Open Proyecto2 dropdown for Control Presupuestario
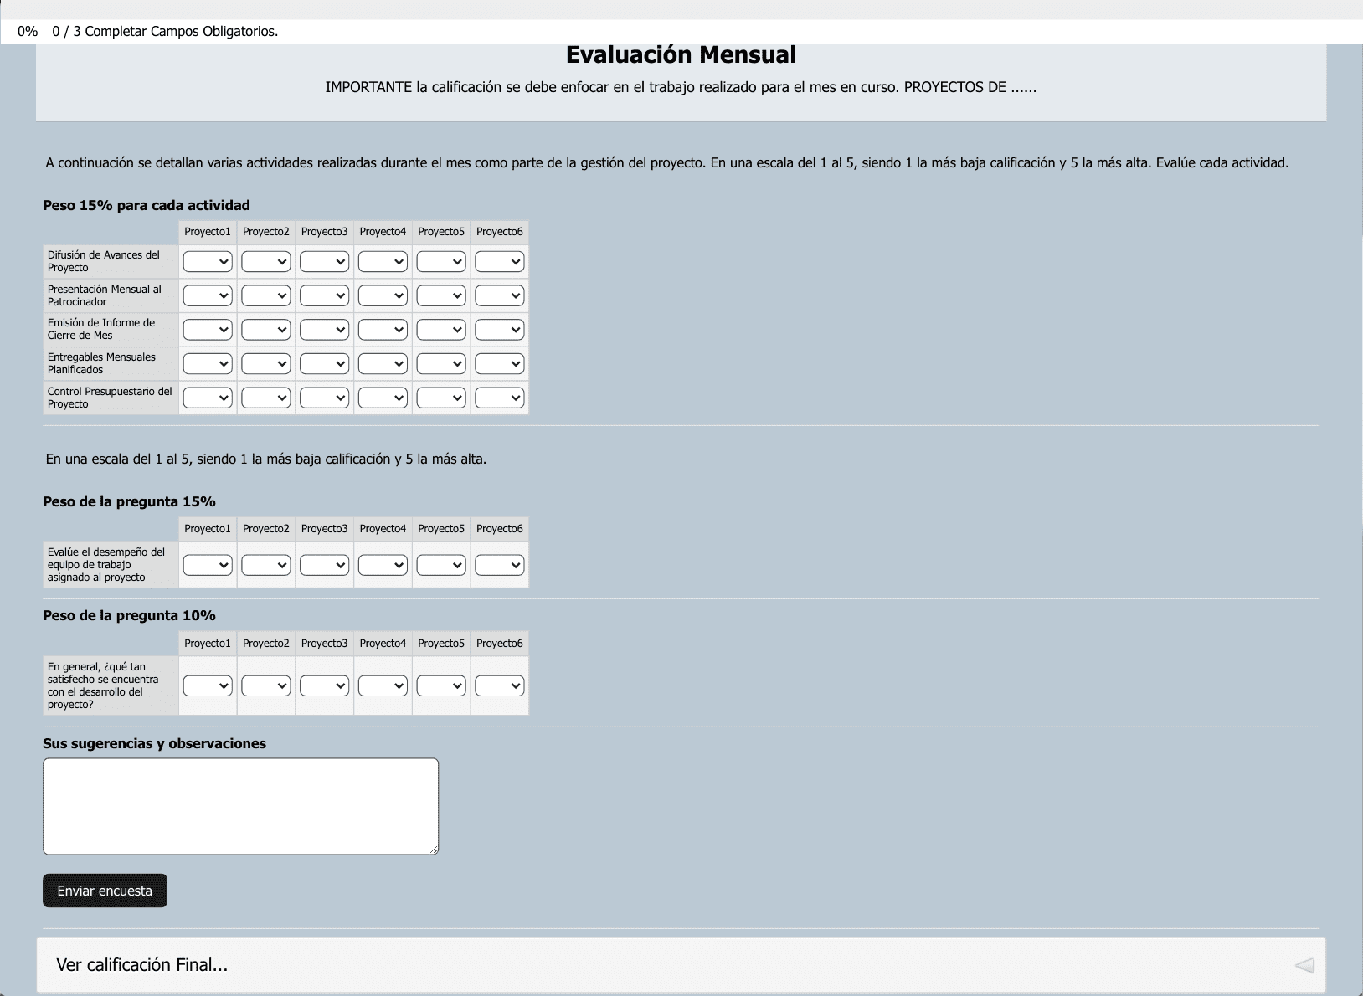1363x996 pixels. 266,398
